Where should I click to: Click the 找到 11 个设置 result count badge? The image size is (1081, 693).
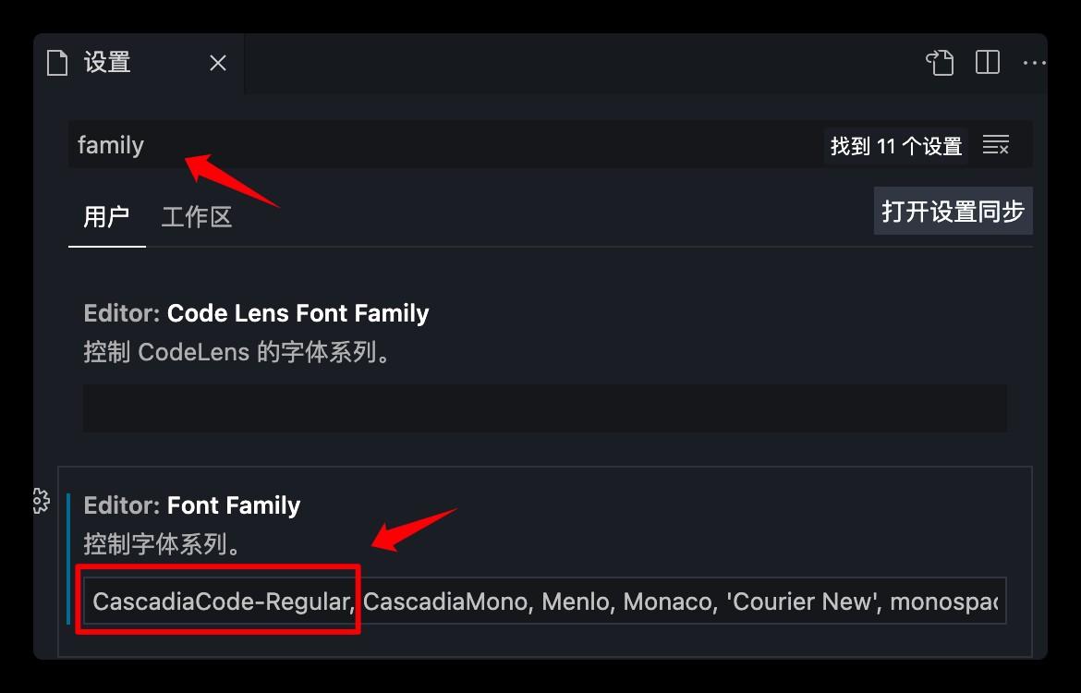[895, 145]
